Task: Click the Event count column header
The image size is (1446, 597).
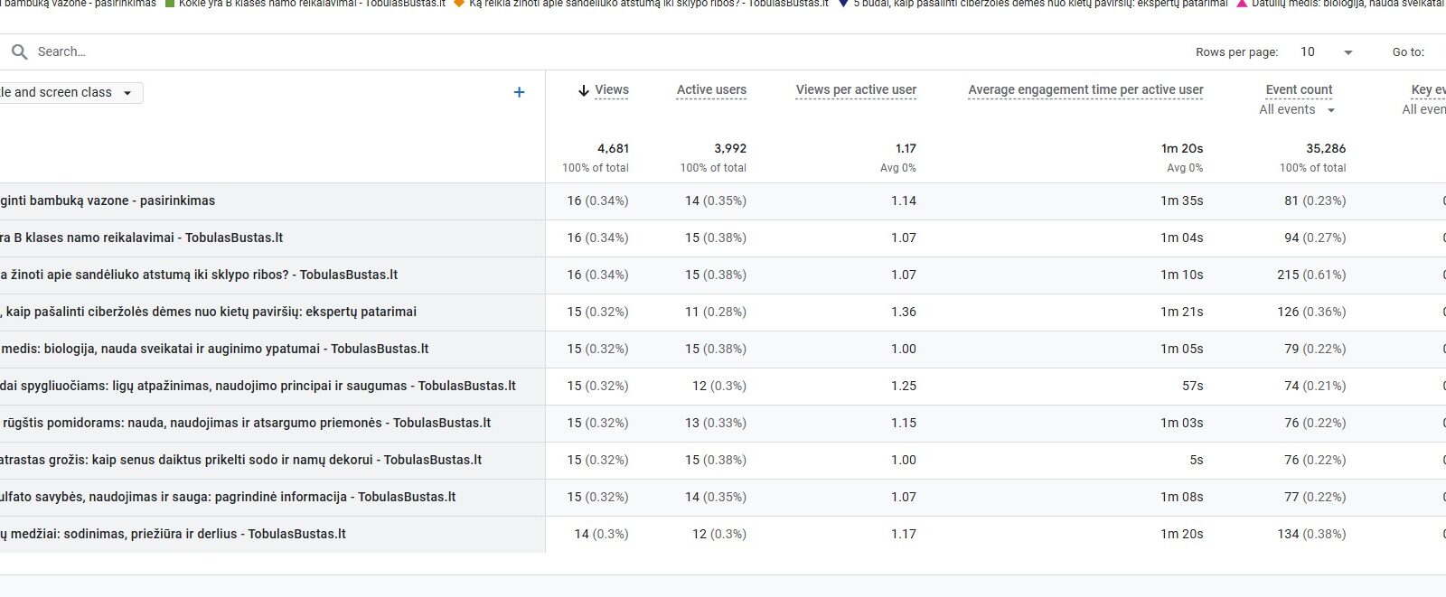Action: [x=1299, y=89]
